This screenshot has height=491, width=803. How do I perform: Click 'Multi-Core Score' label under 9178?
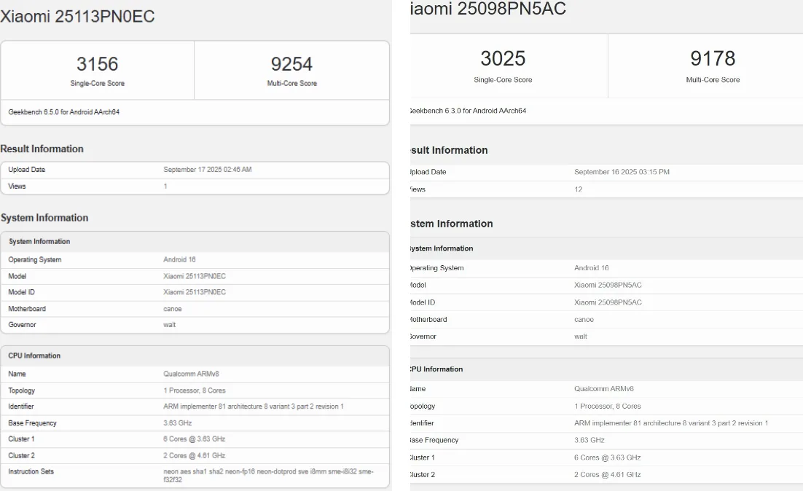(x=713, y=80)
